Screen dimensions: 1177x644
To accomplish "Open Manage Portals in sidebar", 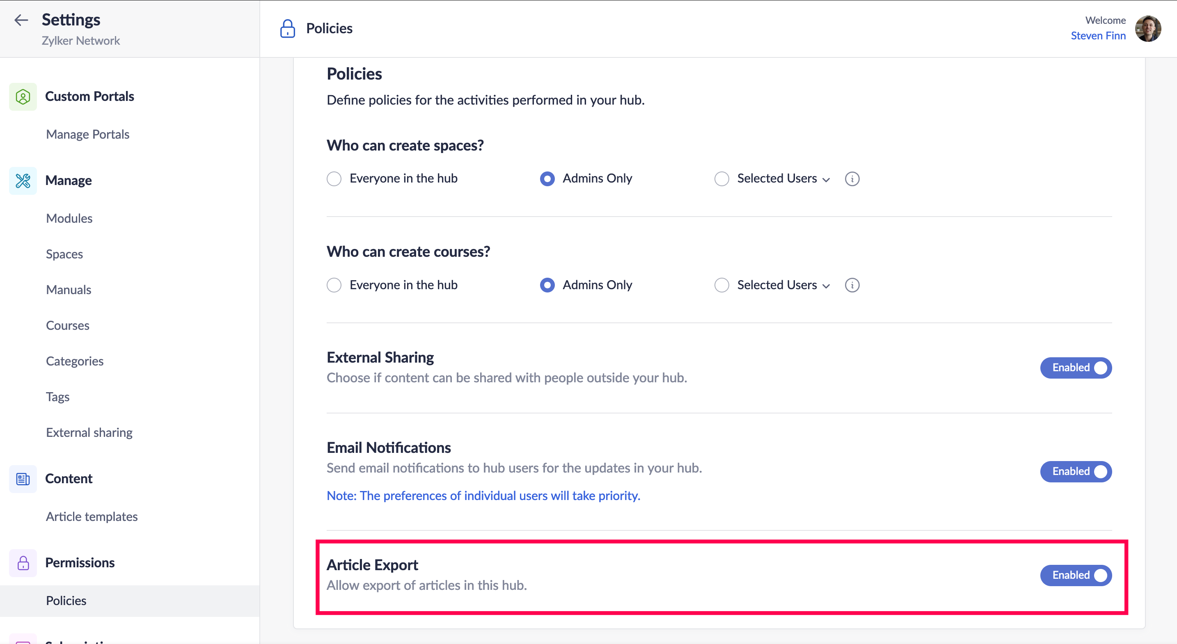I will [x=88, y=134].
